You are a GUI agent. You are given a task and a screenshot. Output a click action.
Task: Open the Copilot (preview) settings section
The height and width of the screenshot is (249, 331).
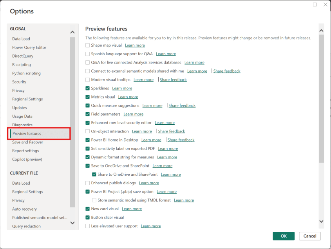[26, 159]
